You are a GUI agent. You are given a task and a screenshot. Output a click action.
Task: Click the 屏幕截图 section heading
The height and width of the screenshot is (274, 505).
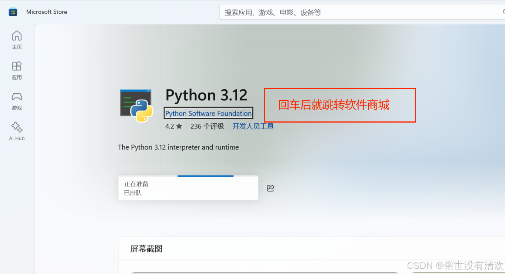pos(146,249)
